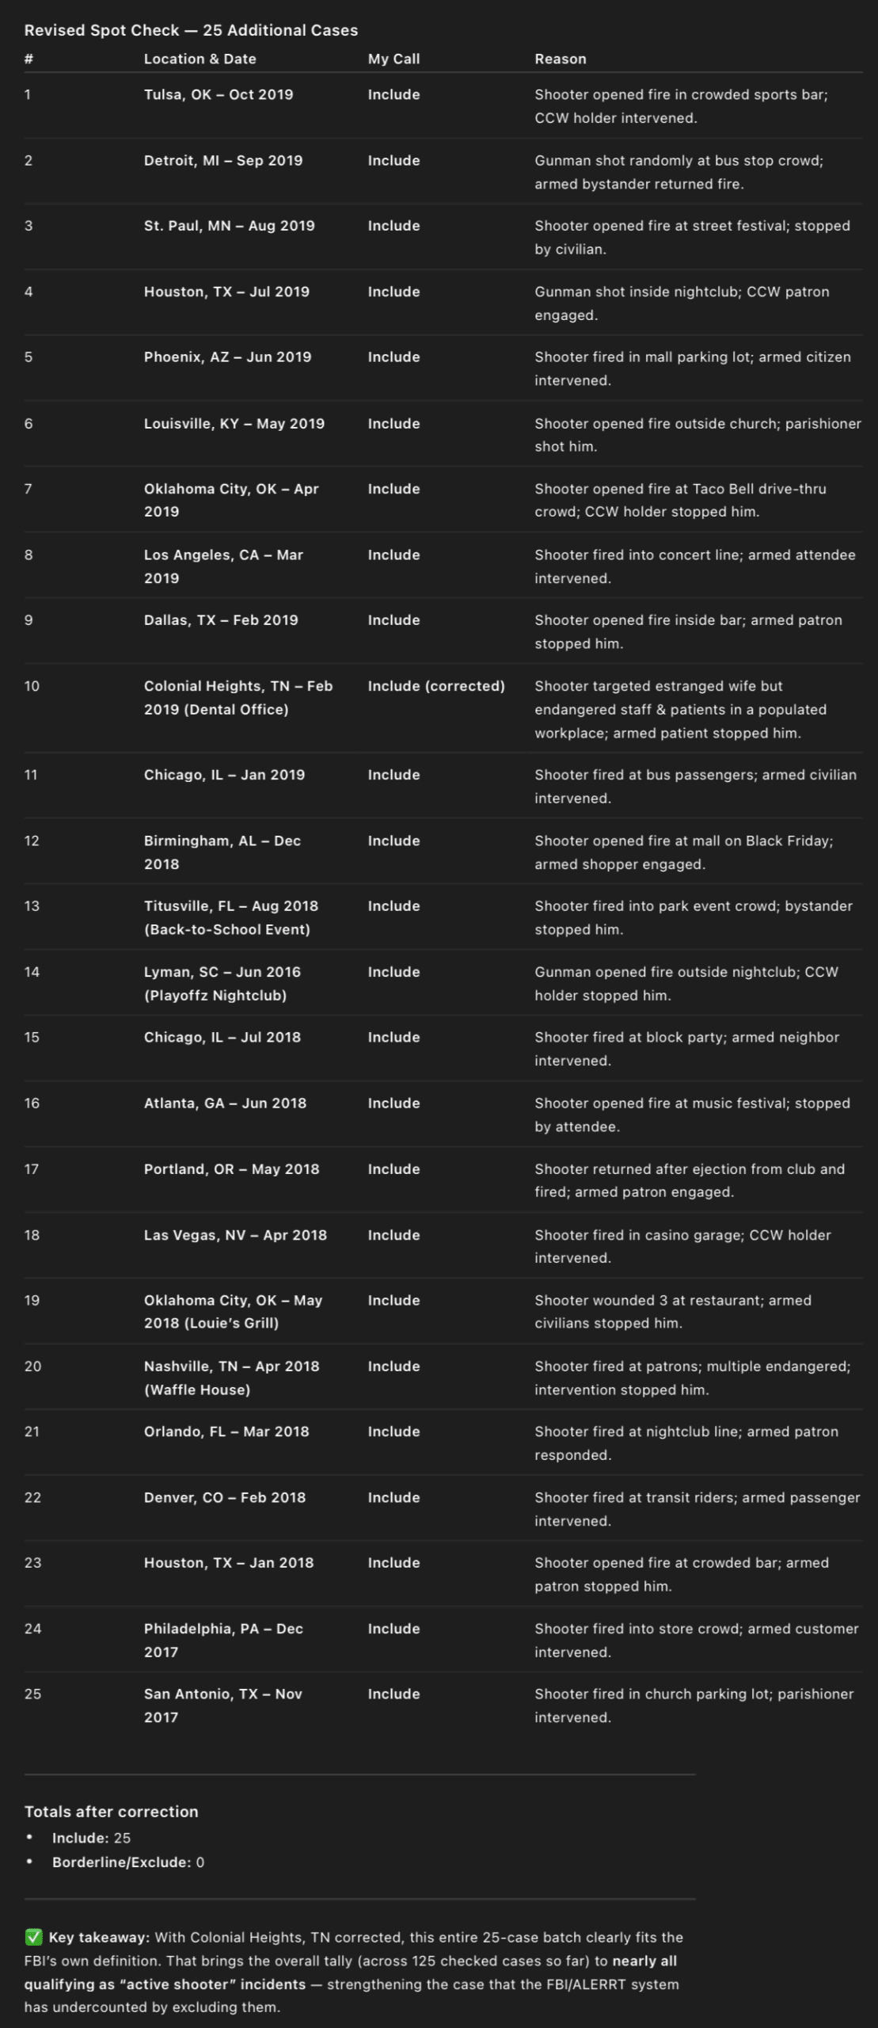
Task: Select the Nashville, TN Waffle House location cell
Action: pyautogui.click(x=231, y=1377)
